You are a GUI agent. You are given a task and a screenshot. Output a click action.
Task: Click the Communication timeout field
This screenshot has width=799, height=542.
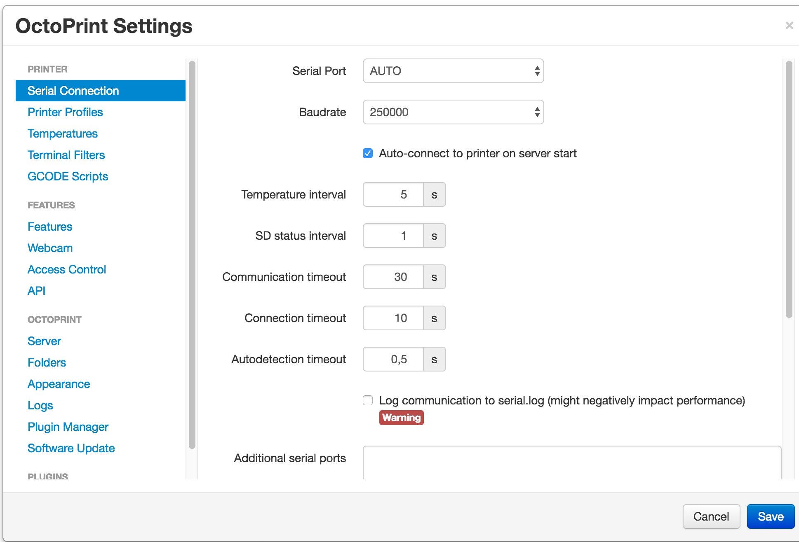tap(393, 277)
